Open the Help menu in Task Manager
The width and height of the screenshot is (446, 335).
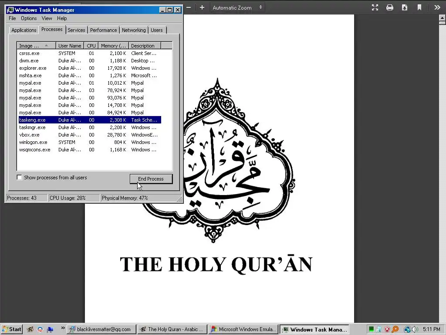pos(62,18)
